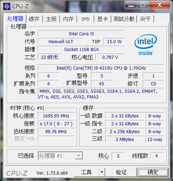Click the empty 额定 FSB field
Screen dimensions: 173x181
(x=56, y=139)
